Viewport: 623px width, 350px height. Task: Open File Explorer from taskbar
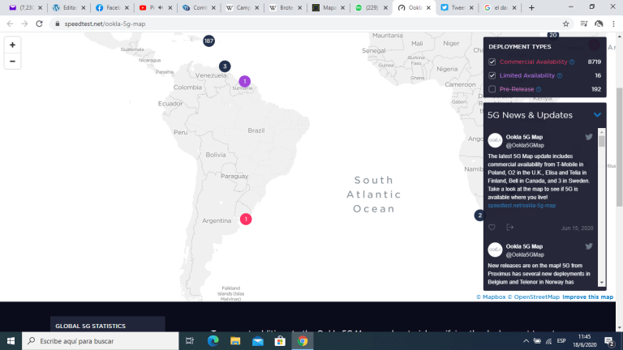click(235, 341)
